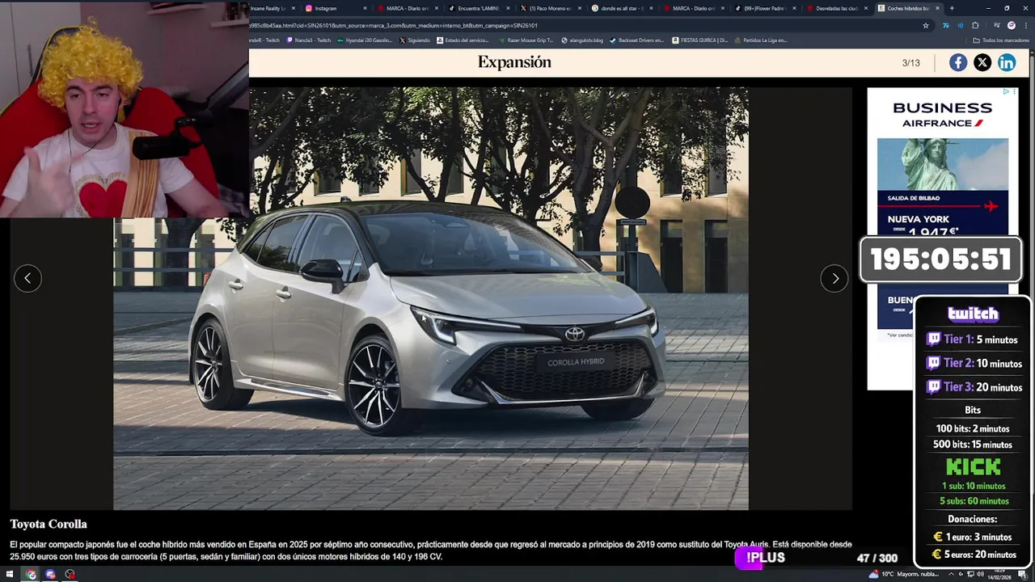Open the Chrome profile avatar
The image size is (1035, 582).
(x=1012, y=25)
